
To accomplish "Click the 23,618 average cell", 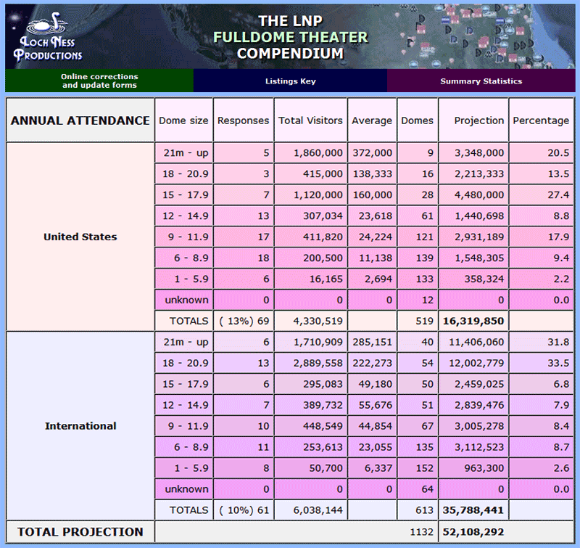I will click(x=372, y=216).
